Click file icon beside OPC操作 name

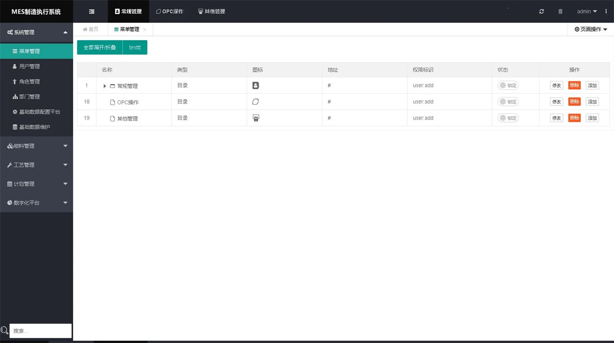pyautogui.click(x=113, y=102)
